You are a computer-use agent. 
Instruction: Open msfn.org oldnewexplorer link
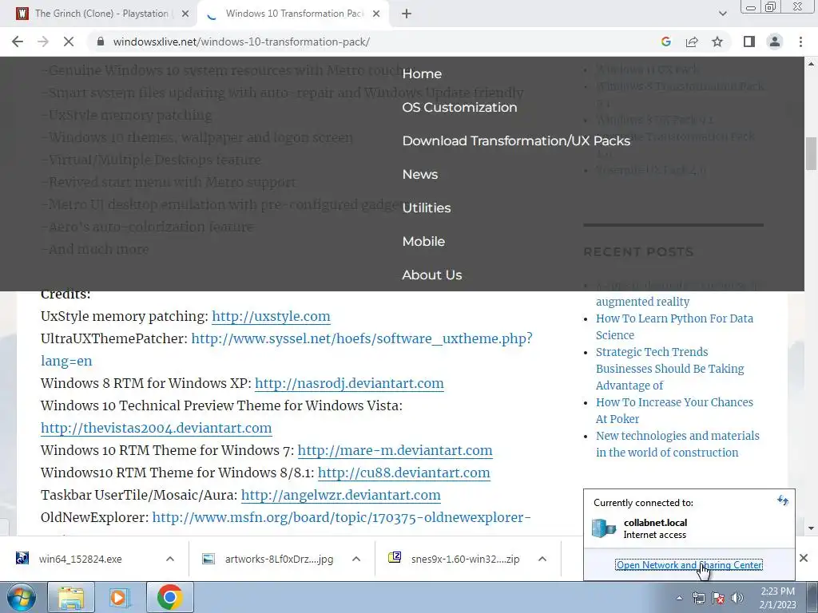pos(342,517)
